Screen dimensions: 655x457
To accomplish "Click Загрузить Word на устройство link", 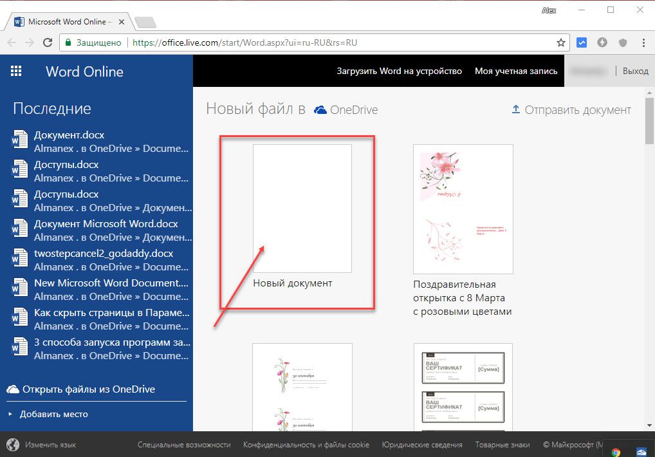I will pyautogui.click(x=399, y=71).
